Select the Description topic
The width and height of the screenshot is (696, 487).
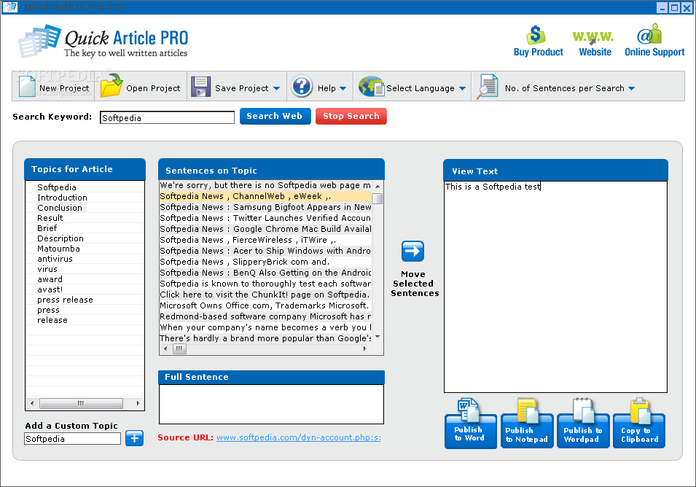point(60,238)
